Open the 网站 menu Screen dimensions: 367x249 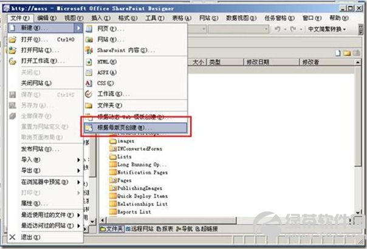(x=208, y=18)
